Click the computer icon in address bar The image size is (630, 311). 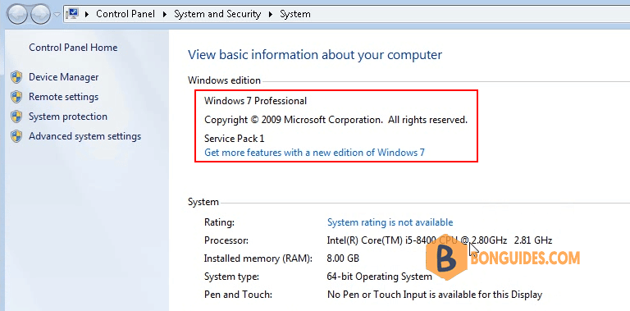pos(73,14)
